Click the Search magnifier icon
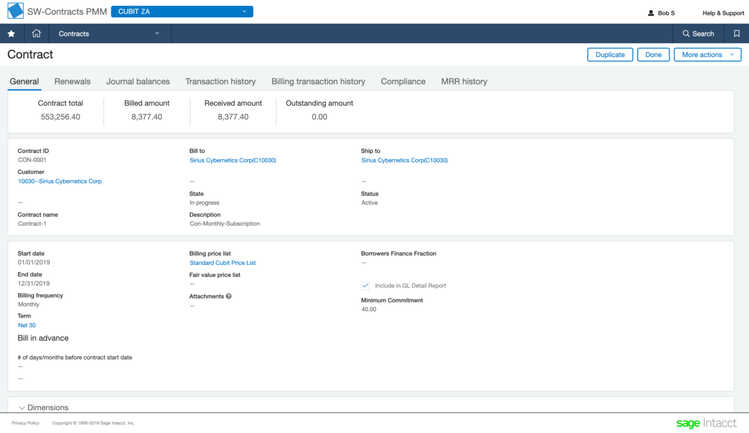This screenshot has width=749, height=433. click(686, 34)
